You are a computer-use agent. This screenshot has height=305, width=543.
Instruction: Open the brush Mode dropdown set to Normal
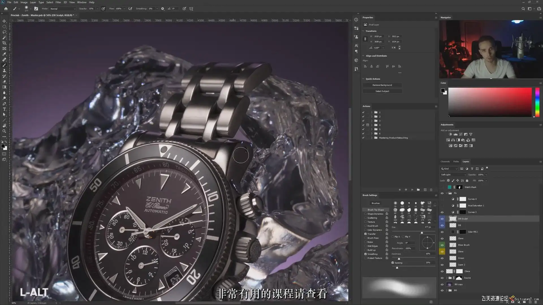point(63,9)
